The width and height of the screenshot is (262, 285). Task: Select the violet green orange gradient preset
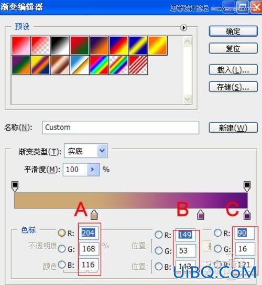tap(21, 65)
